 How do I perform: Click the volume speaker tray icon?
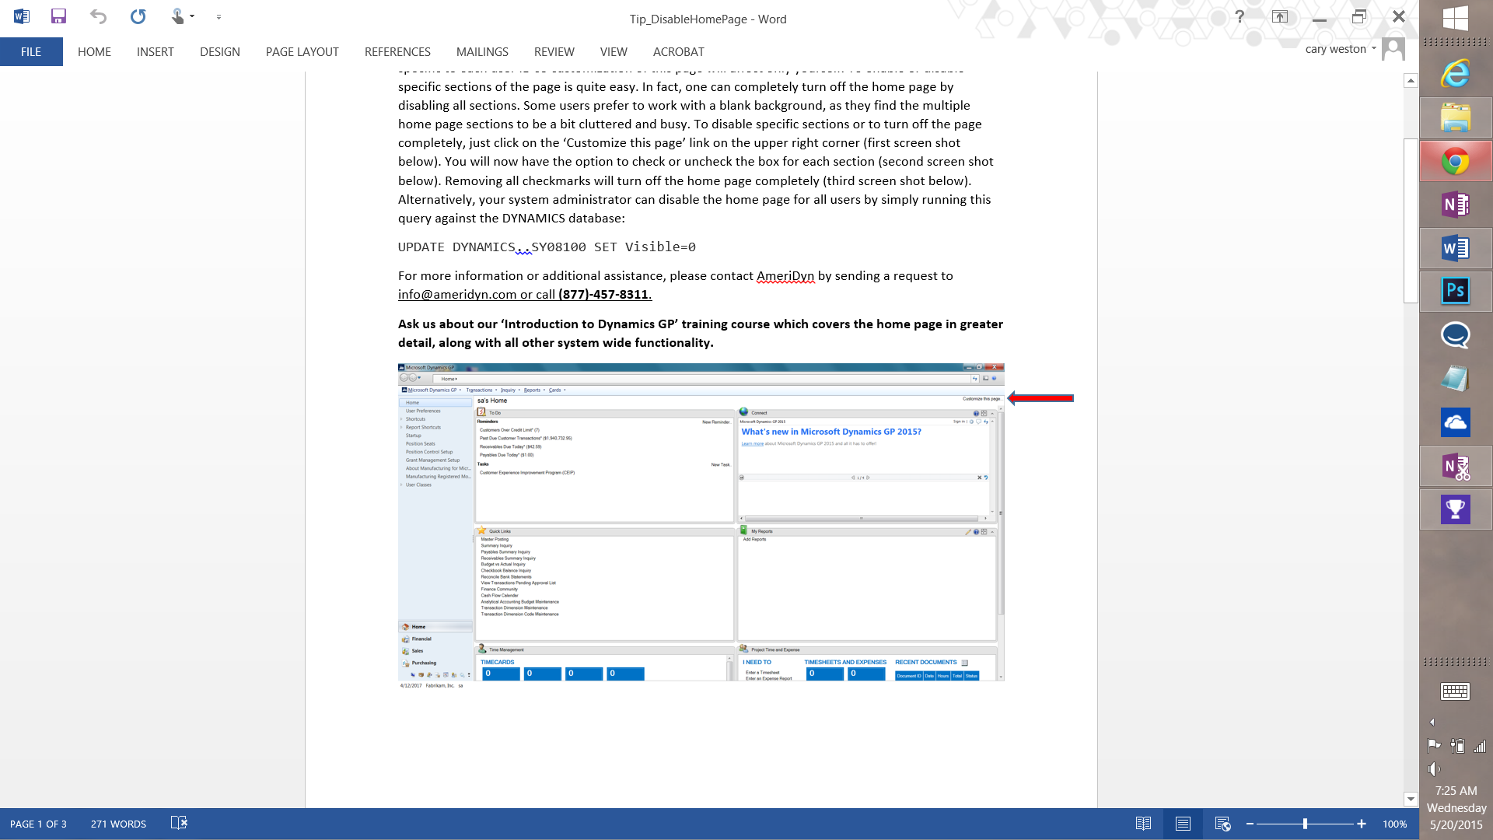coord(1434,768)
